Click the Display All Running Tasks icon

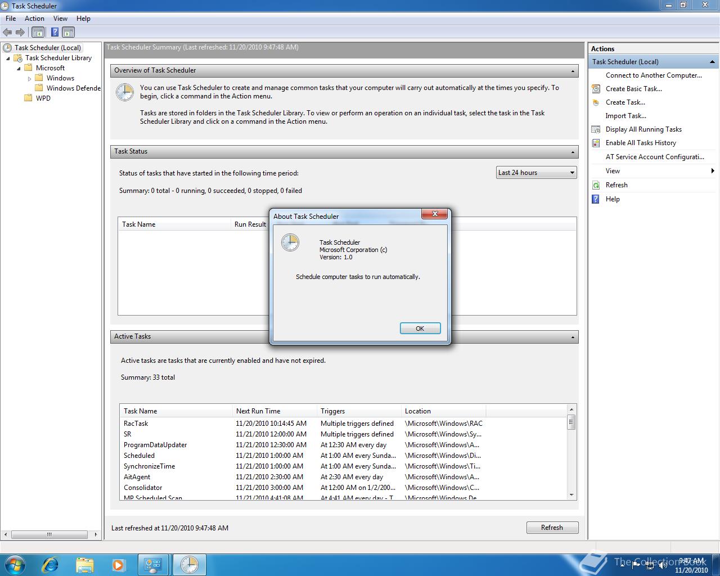pos(596,129)
